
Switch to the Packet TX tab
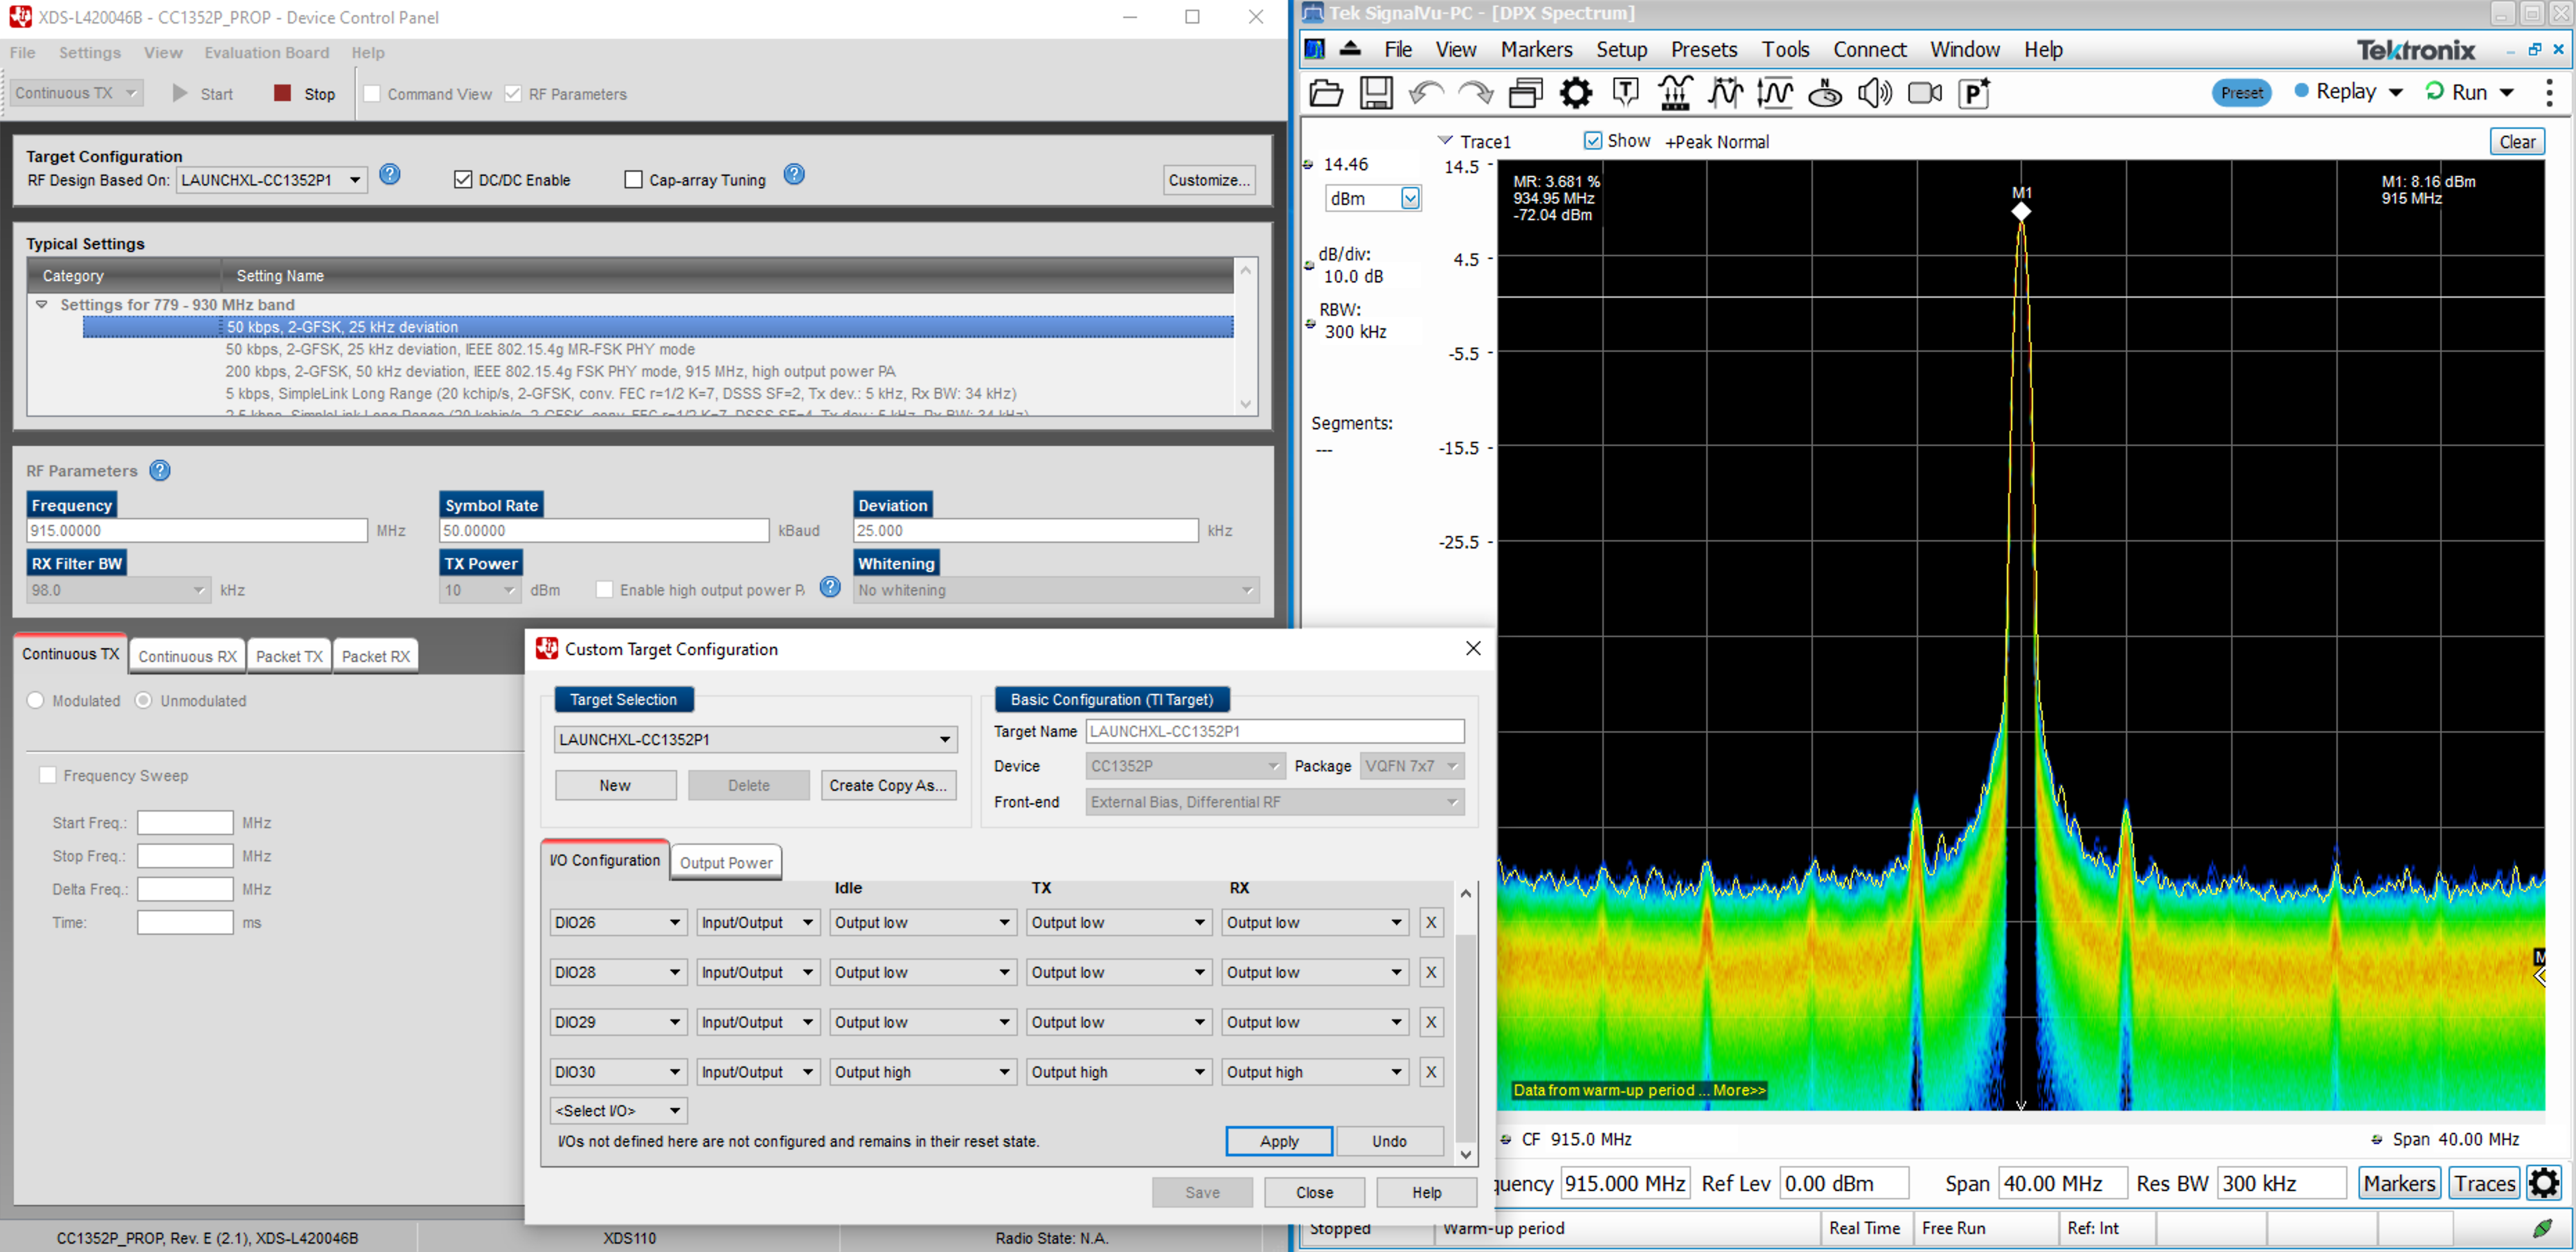[x=289, y=656]
